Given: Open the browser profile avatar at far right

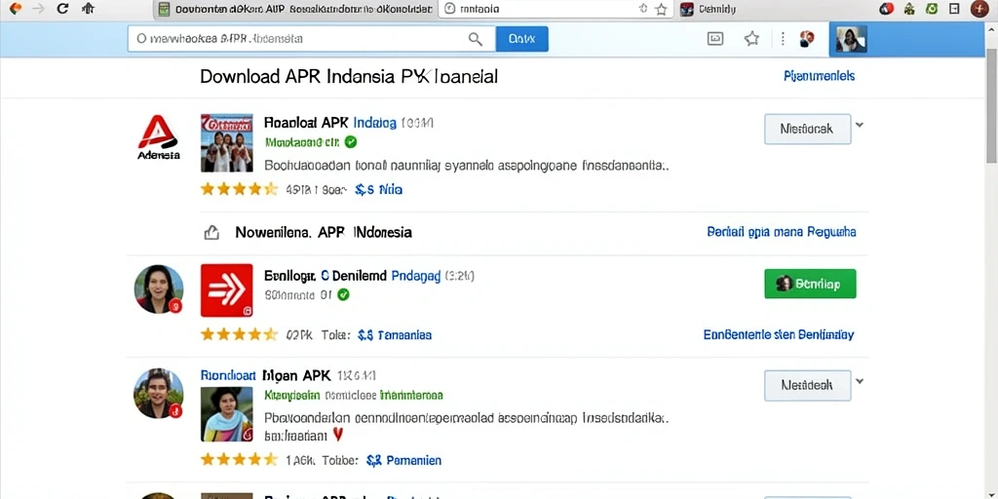Looking at the screenshot, I should coord(979,9).
